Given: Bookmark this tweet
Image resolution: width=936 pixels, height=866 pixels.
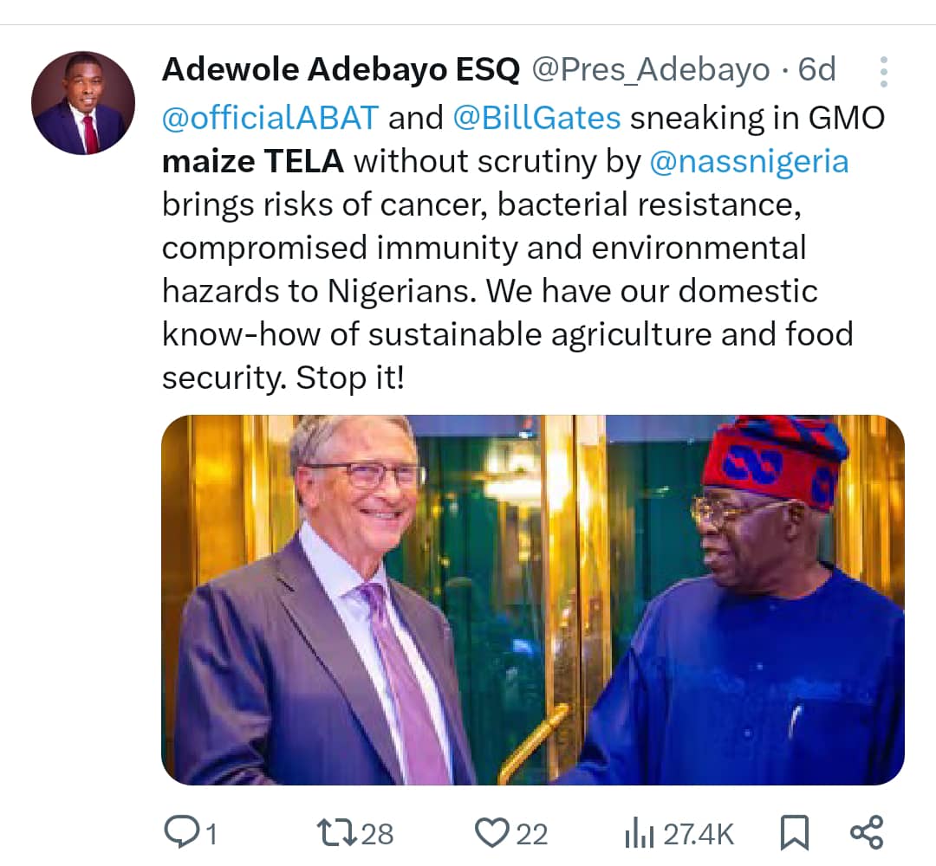Looking at the screenshot, I should [x=794, y=833].
